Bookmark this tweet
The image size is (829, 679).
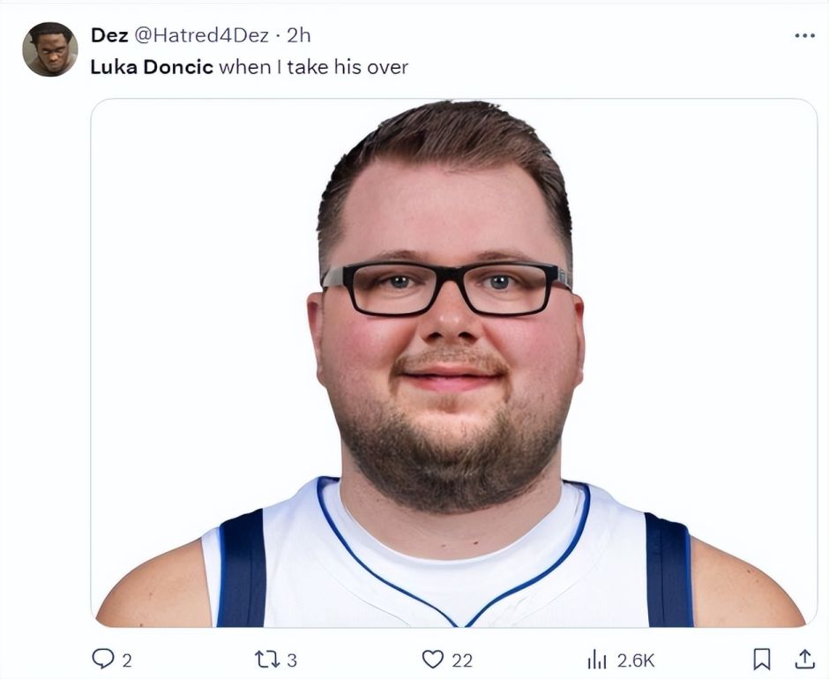[x=761, y=660]
